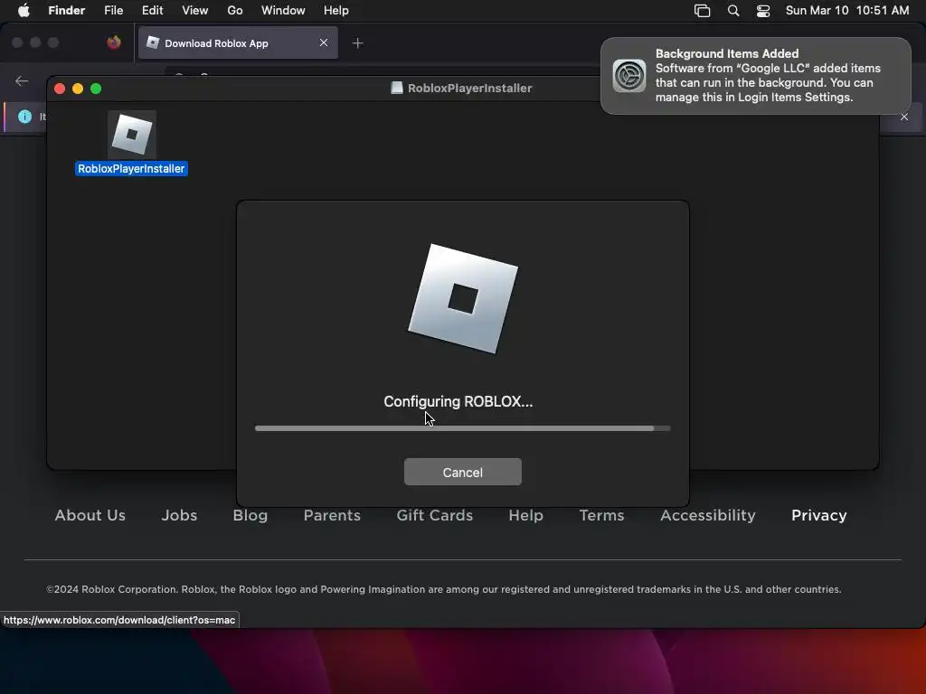Maximize the RobloxPlayerInstaller window

tap(96, 89)
